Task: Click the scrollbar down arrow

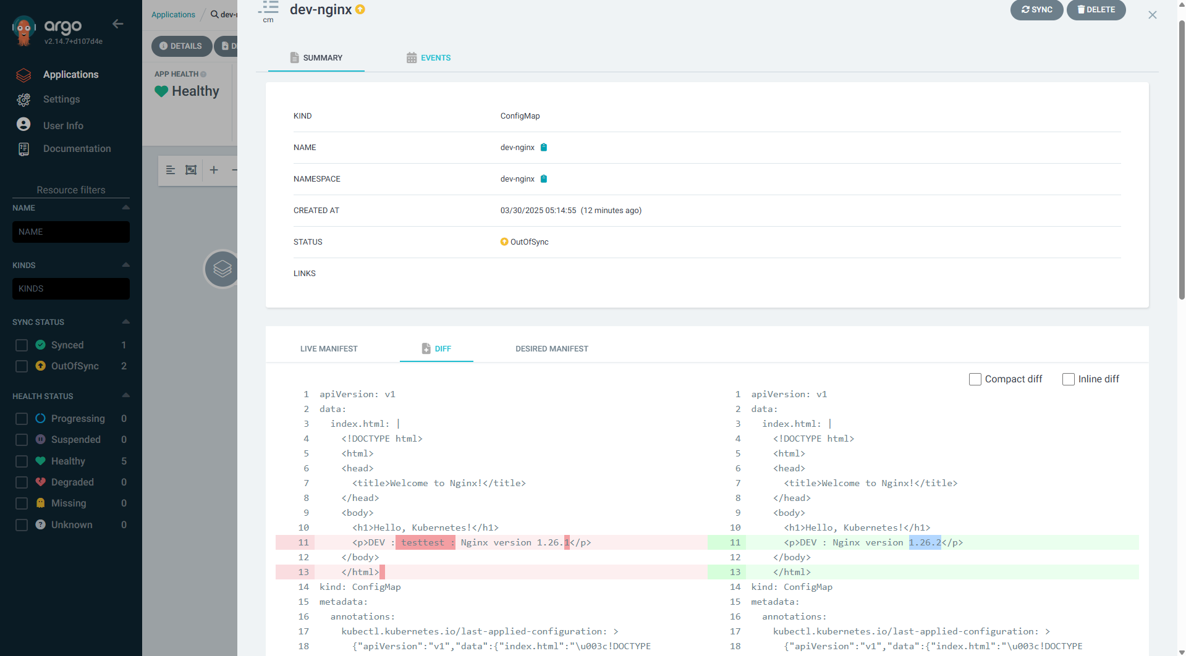Action: pyautogui.click(x=1182, y=652)
